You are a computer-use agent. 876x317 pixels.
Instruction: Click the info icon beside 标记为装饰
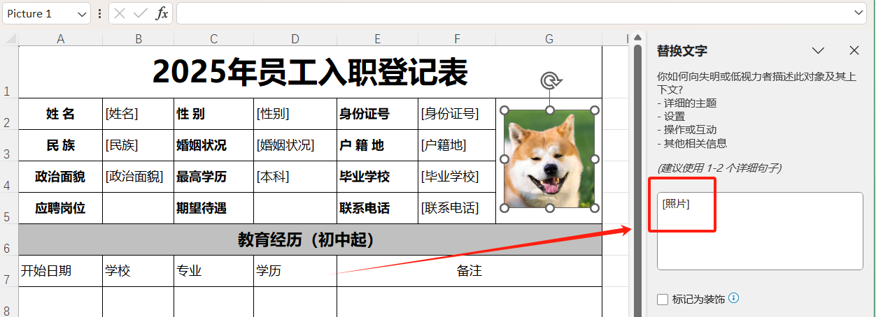[733, 298]
